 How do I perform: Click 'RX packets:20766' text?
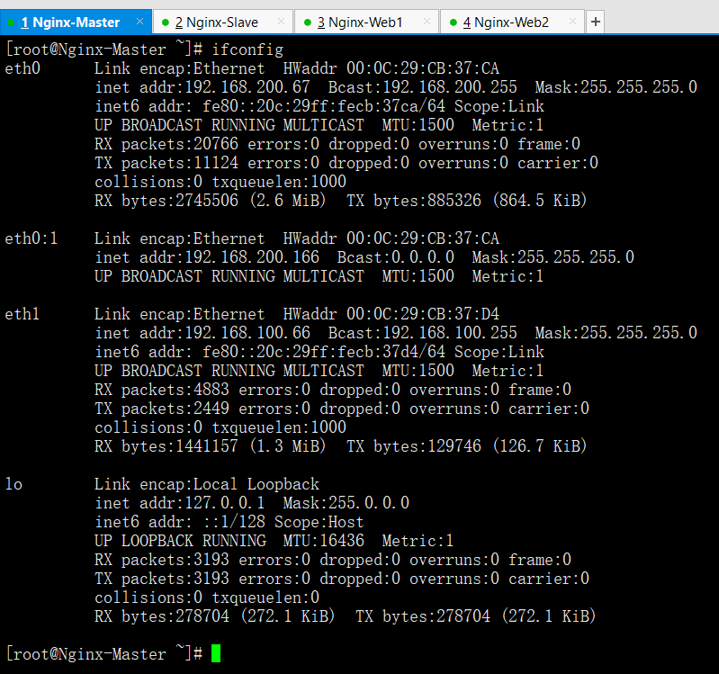pos(166,144)
